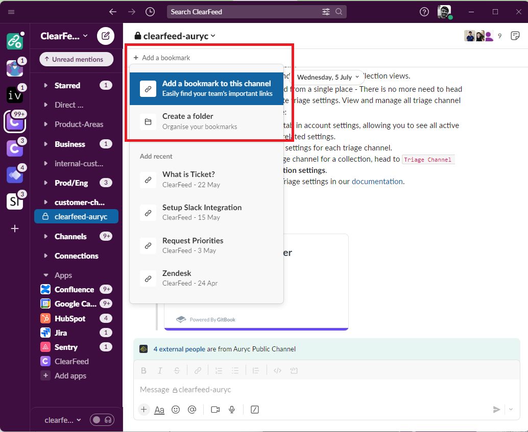Choose the Zendesk recent bookmark
Screen dimensions: 528x432
tap(206, 278)
